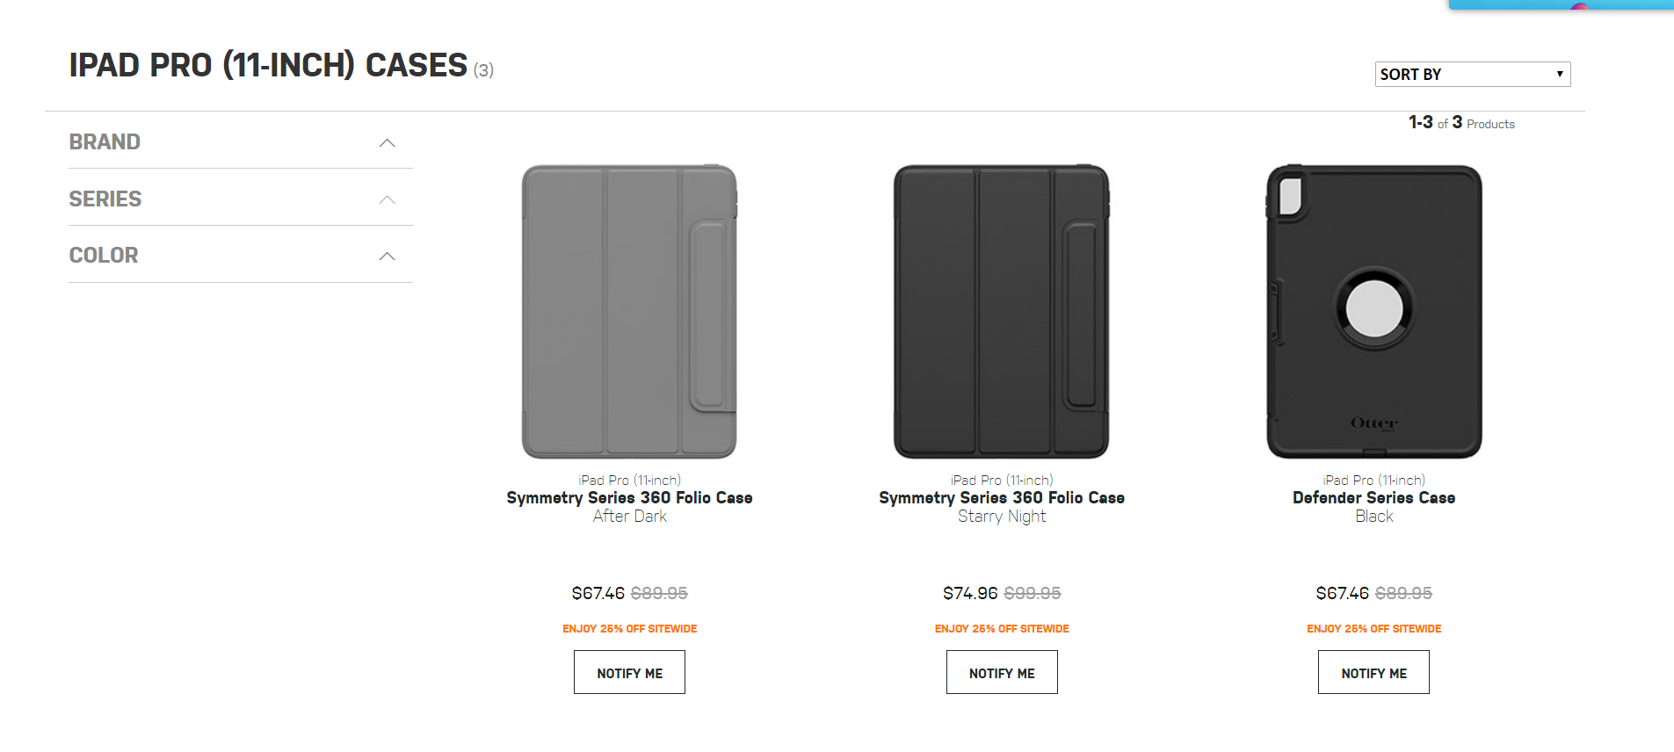Click Notify Me under the Defender Series Case

tap(1373, 672)
